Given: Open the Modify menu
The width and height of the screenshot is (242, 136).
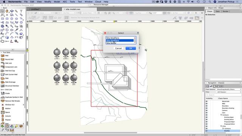Looking at the screenshot, I should click(x=48, y=2).
